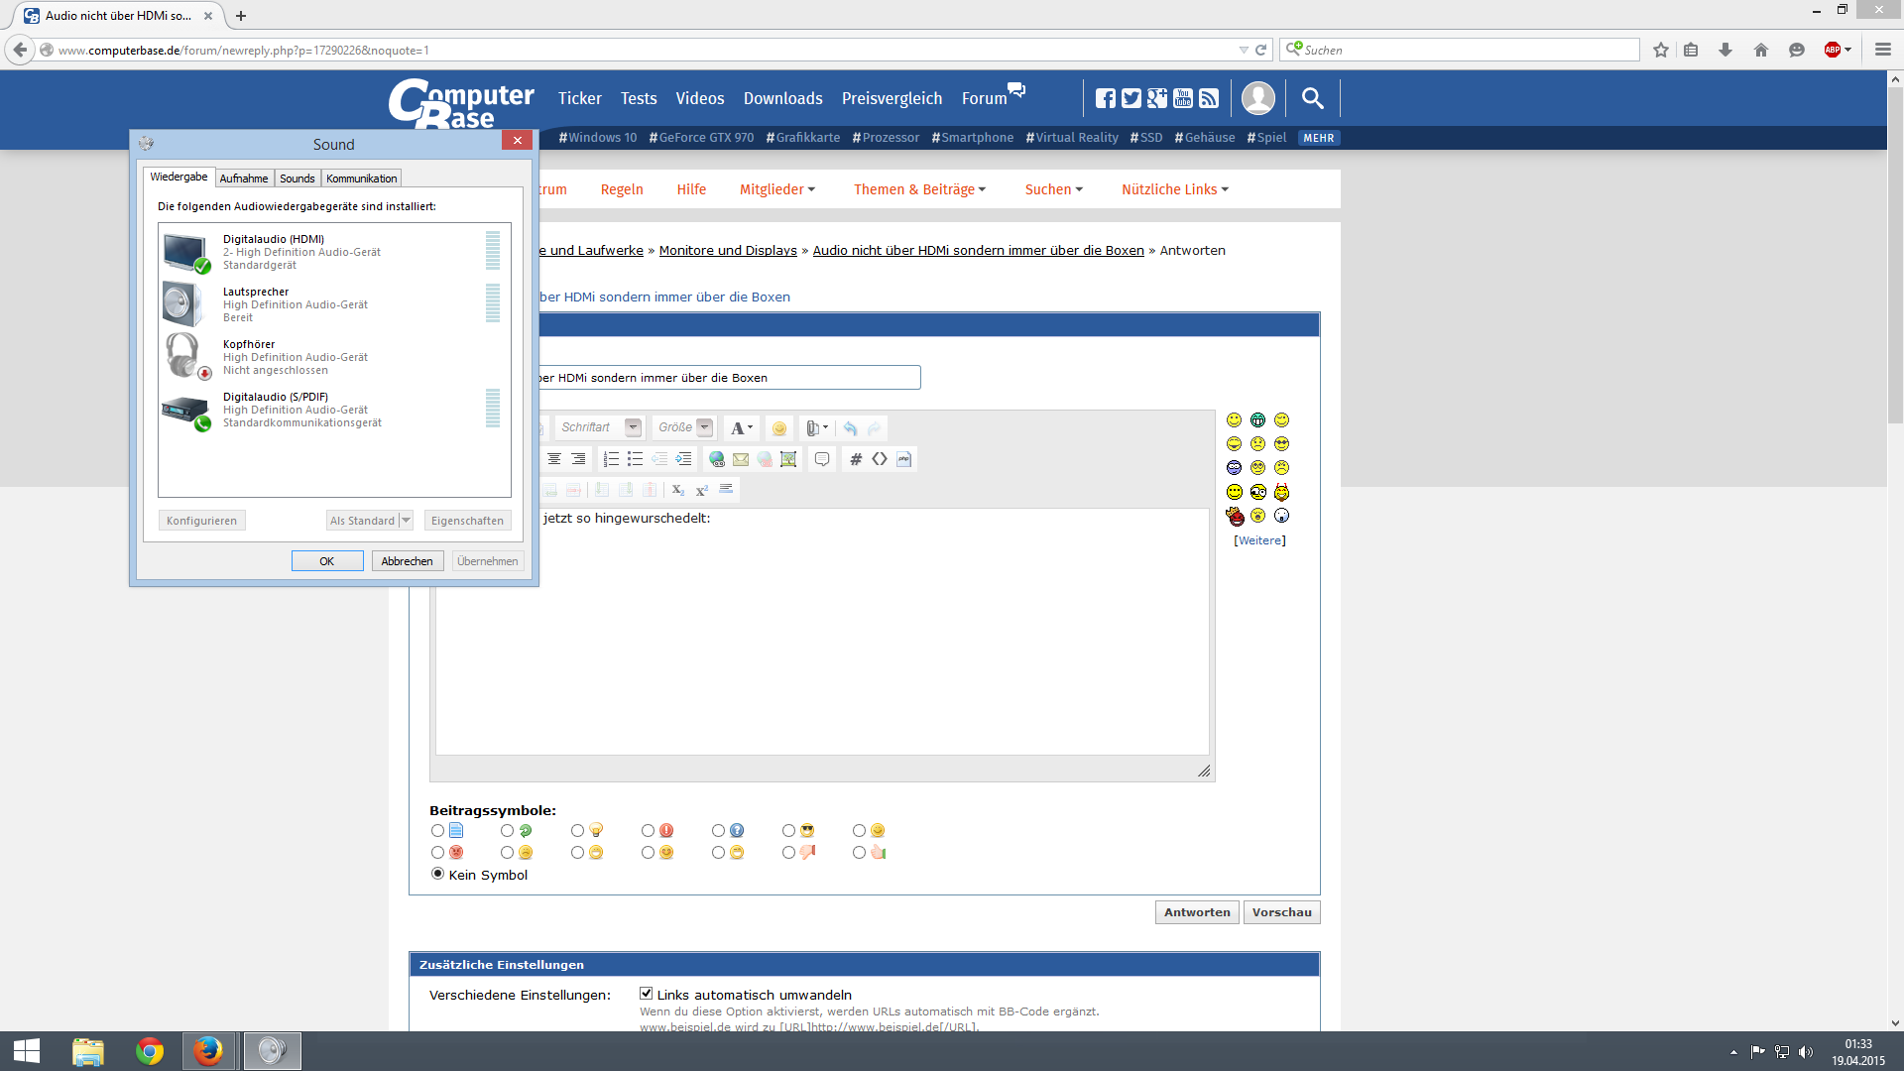Open the Mitglieder menu
Image resolution: width=1904 pixels, height=1071 pixels.
(x=776, y=189)
